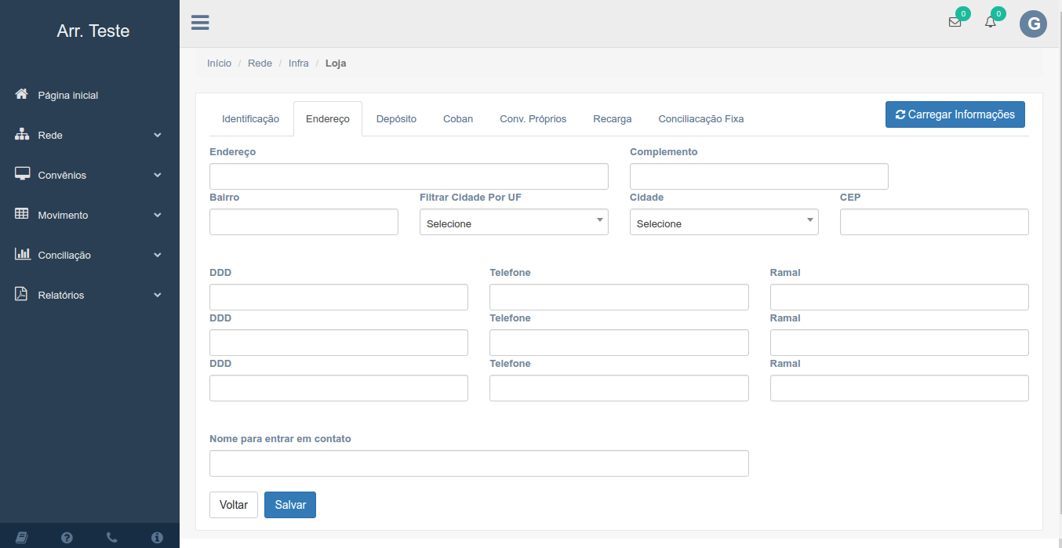Click the Carregar Informações button
Screen dimensions: 1062x548
(x=955, y=114)
